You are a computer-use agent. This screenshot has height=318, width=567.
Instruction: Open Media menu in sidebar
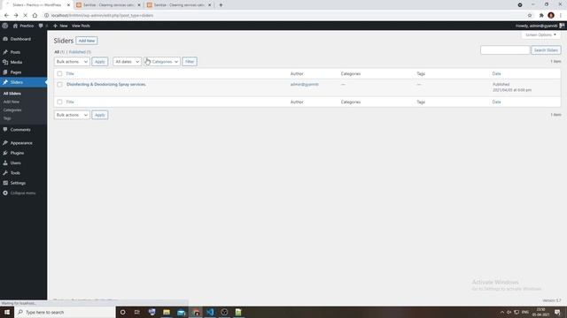[16, 63]
